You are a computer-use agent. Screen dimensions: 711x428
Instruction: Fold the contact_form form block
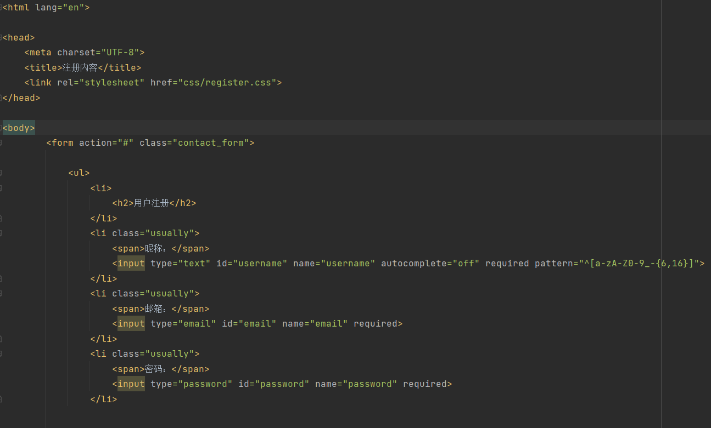[1, 143]
